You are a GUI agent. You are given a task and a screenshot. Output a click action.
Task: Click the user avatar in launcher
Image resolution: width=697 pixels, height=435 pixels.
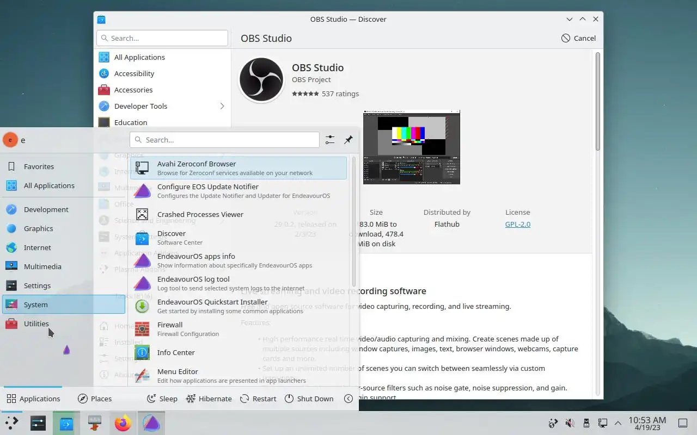[x=10, y=140]
